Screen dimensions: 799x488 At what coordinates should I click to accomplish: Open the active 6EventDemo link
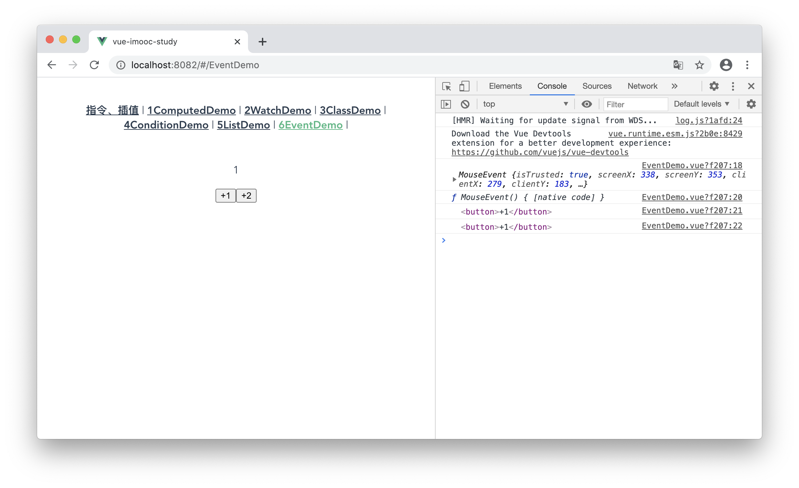(x=310, y=125)
